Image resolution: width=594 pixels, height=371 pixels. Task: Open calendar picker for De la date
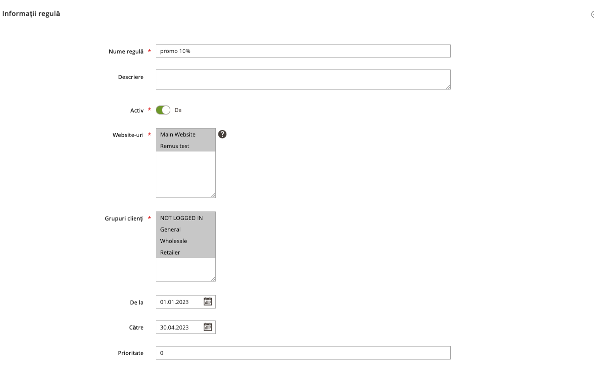tap(207, 301)
